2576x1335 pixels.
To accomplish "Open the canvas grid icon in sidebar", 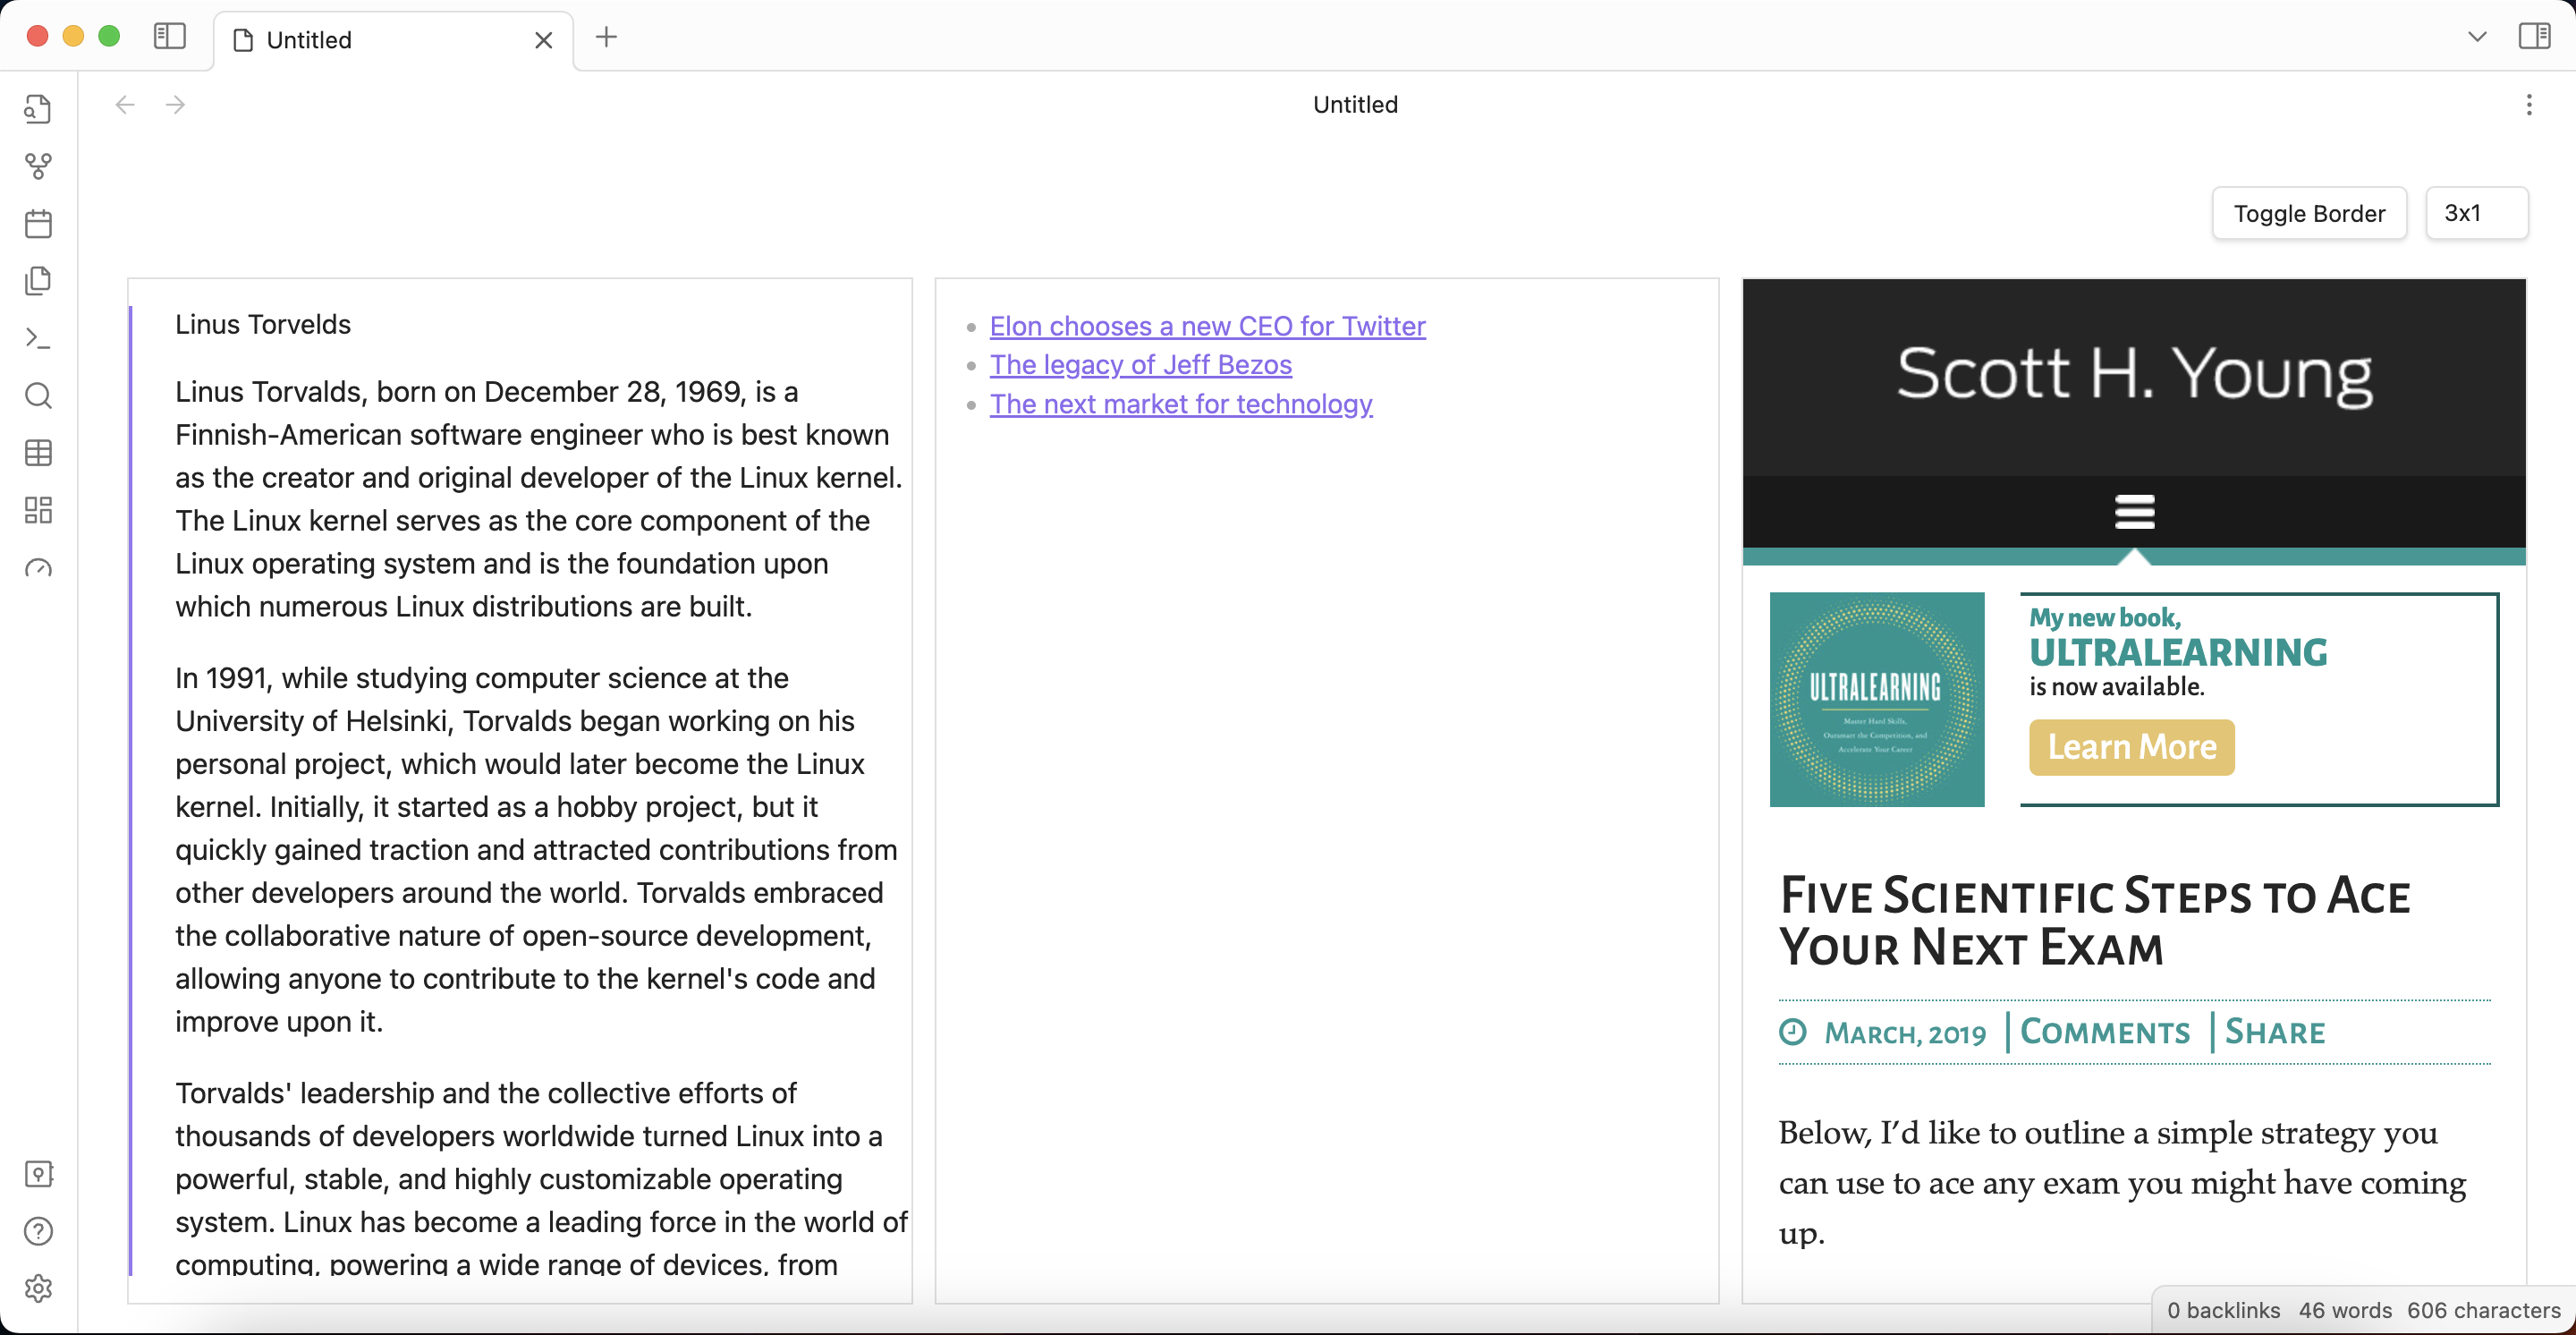I will [x=38, y=510].
